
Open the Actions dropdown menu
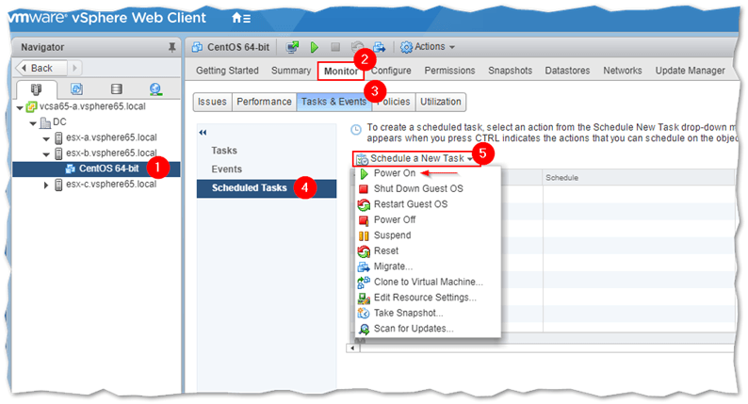click(x=428, y=47)
